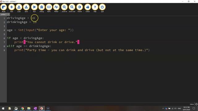
Task: Quit Mu with the Quit button
Action: click(x=102, y=8)
